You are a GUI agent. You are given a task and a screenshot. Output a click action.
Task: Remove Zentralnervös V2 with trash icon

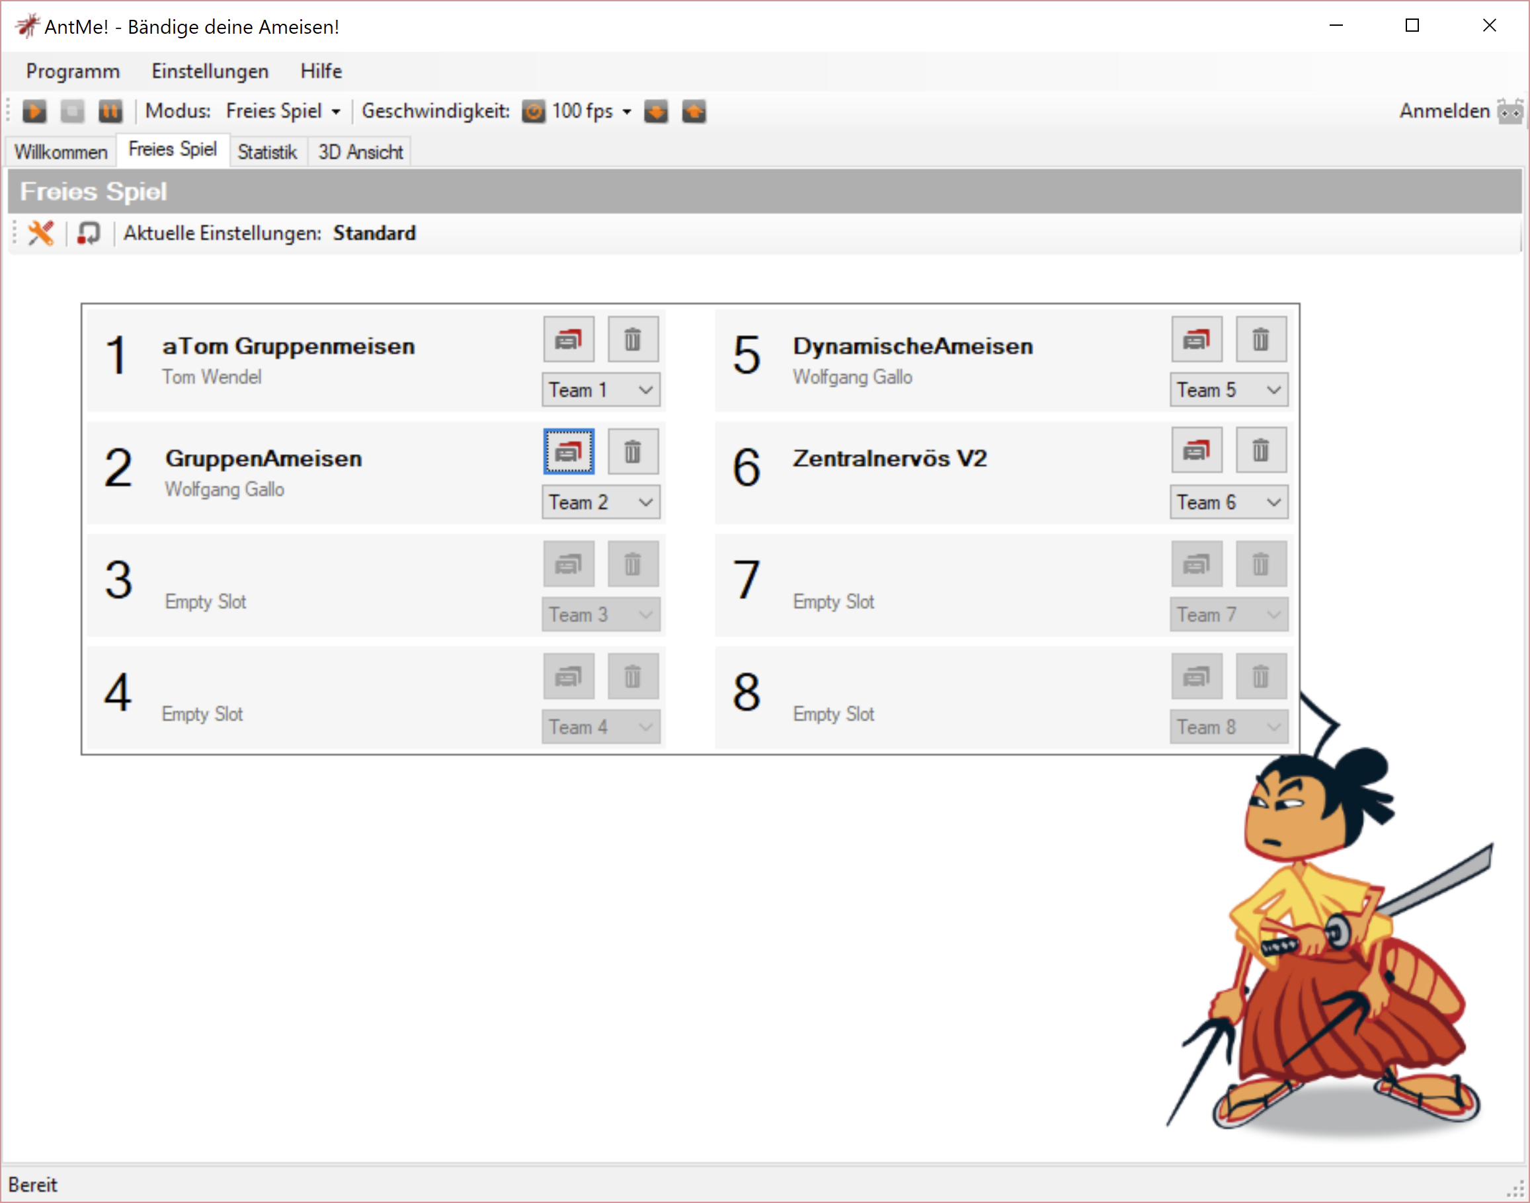coord(1260,450)
